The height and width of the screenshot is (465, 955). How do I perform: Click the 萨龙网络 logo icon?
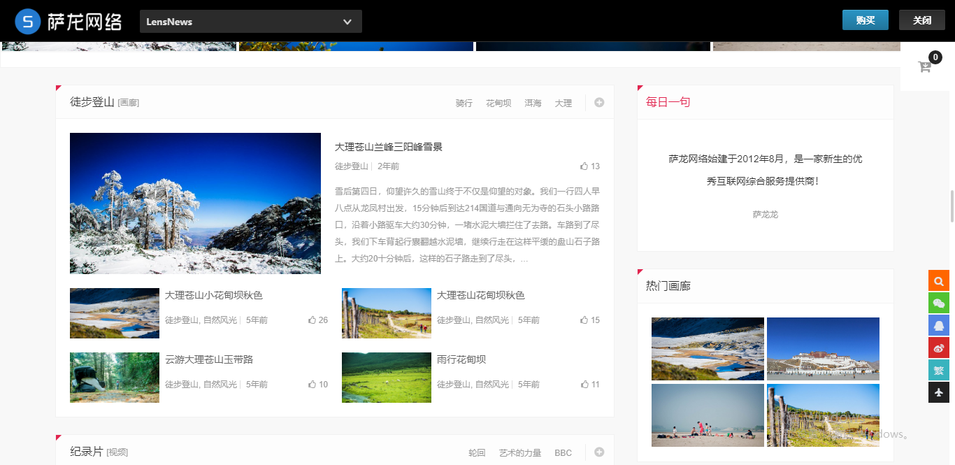click(27, 21)
